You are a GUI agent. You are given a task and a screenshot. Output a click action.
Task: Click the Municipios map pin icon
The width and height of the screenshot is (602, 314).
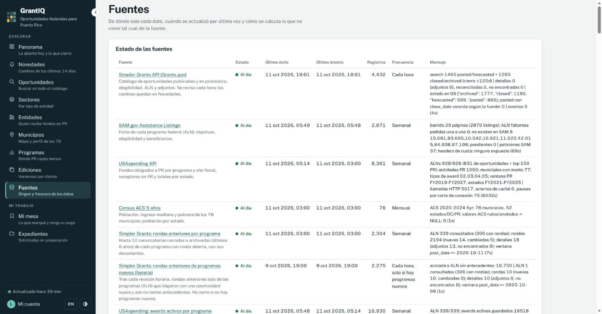coord(12,135)
